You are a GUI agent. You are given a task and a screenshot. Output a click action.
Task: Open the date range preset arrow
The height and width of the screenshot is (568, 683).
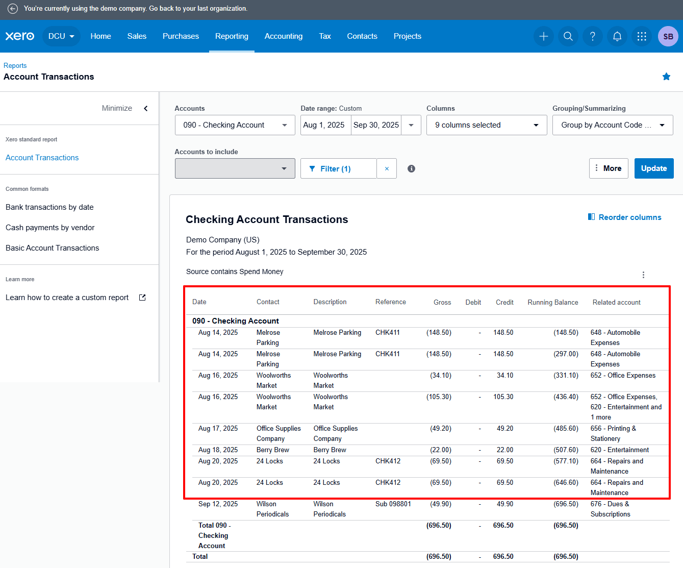click(x=411, y=125)
